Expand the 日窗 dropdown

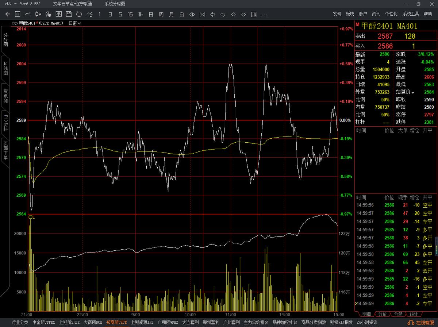coord(75,23)
